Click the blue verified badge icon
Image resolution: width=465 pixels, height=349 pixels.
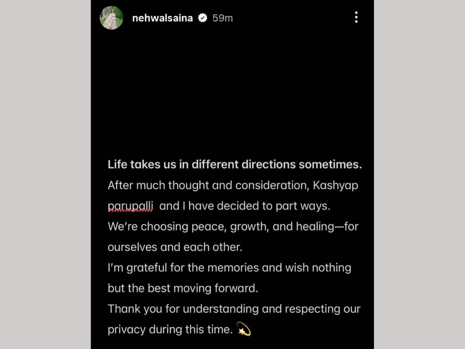[202, 18]
